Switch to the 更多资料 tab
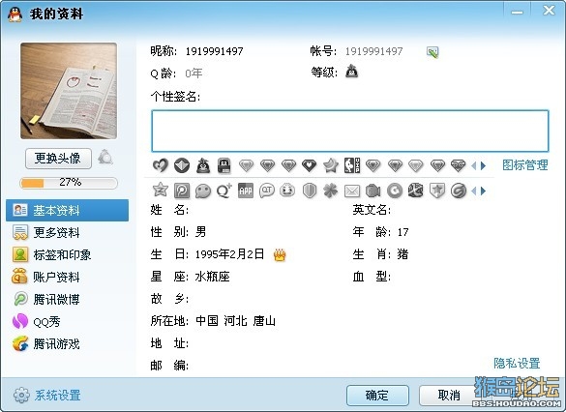The image size is (566, 412). click(67, 233)
